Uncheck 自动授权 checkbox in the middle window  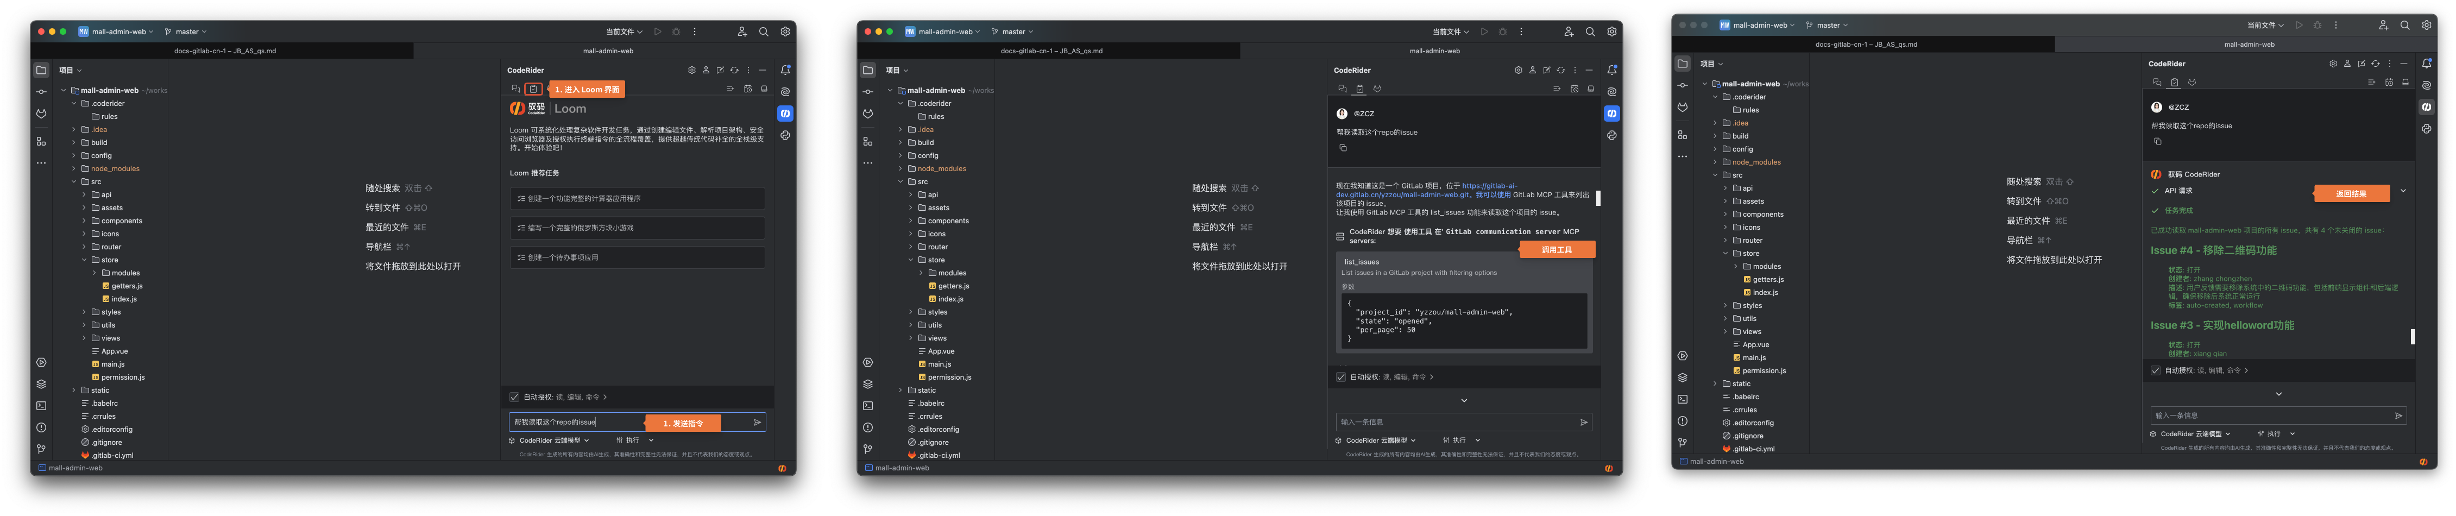1342,377
